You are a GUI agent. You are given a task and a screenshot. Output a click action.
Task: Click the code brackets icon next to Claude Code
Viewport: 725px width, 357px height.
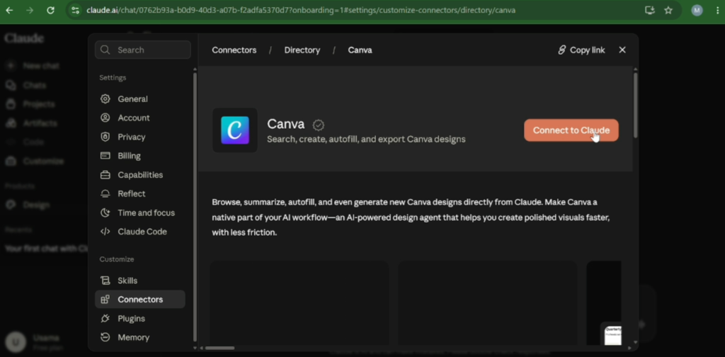tap(105, 232)
